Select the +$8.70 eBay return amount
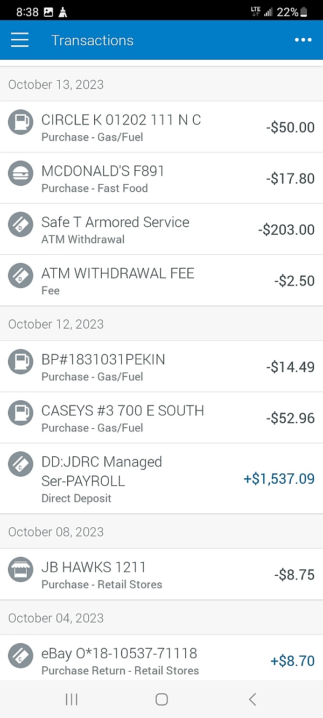Viewport: 323px width, 718px height. click(x=292, y=661)
